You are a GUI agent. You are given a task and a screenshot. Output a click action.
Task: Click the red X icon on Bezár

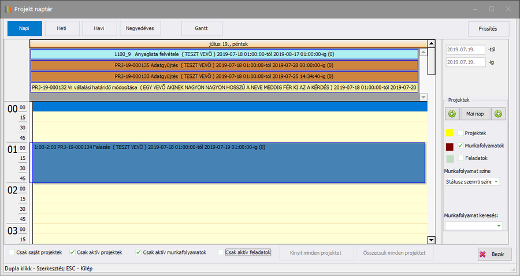point(484,254)
